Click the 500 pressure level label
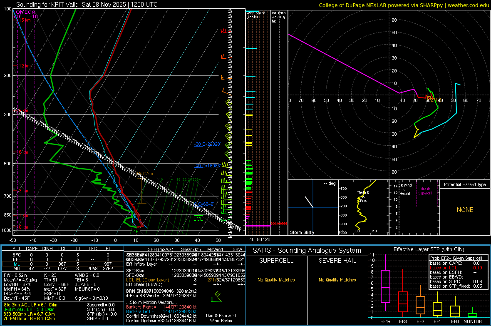Screen dimensions: 491x326 [x=8, y=164]
